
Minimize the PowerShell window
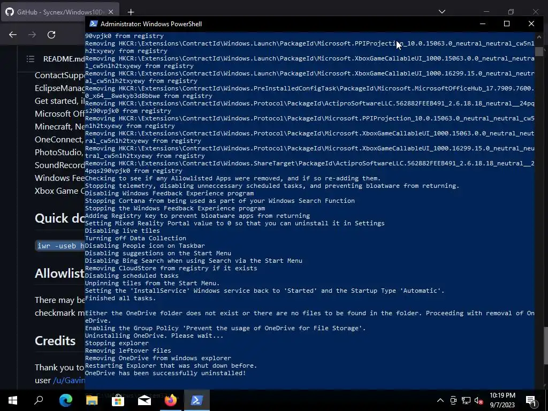point(483,24)
